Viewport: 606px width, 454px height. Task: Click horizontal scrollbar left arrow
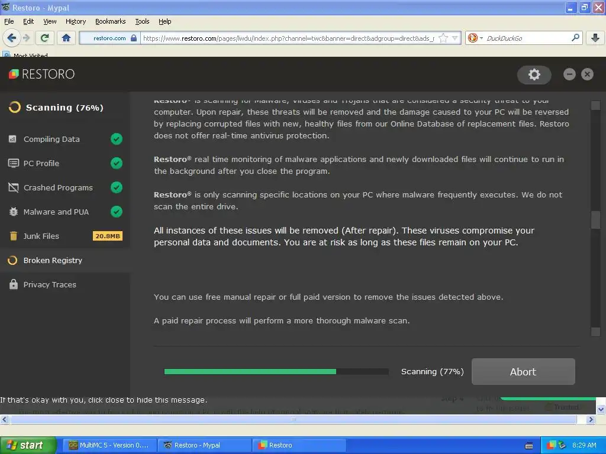(x=4, y=419)
